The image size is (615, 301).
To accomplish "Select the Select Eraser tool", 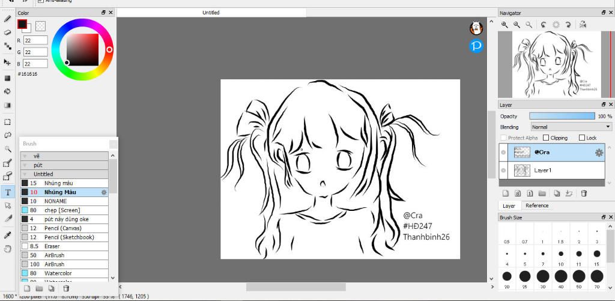I will pos(7,177).
